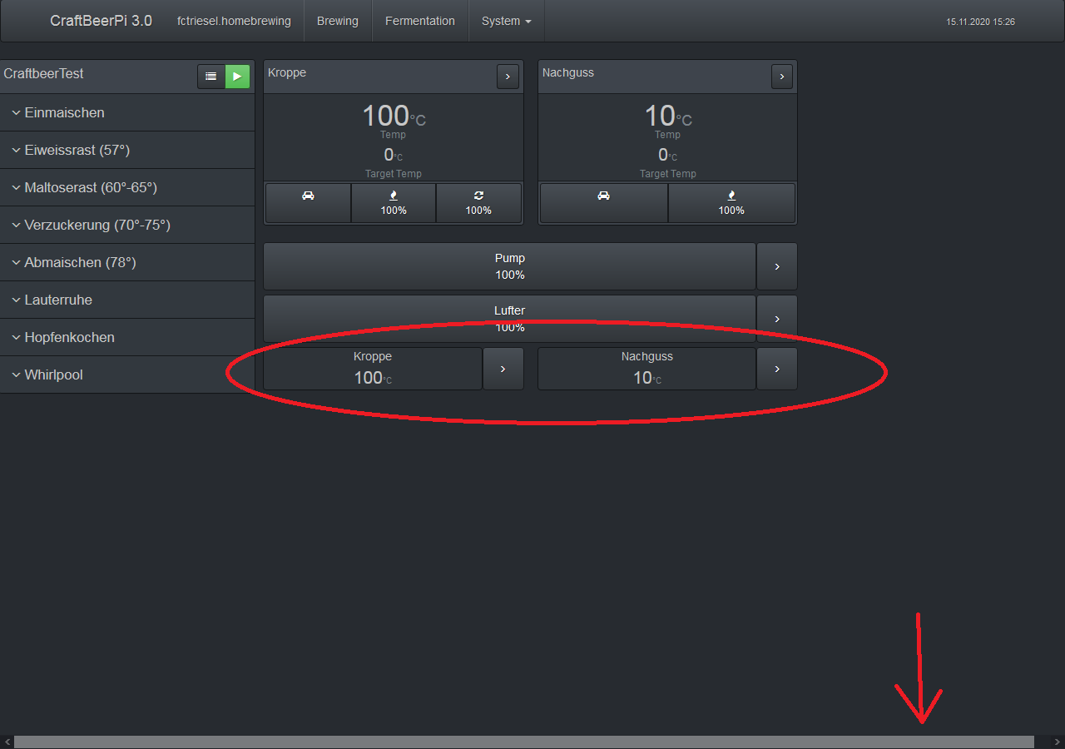Toggle Kroppe kettle auto mode car icon
The height and width of the screenshot is (749, 1065).
point(308,203)
